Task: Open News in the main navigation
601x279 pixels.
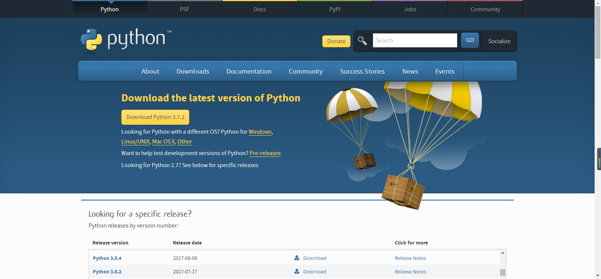Action: (410, 71)
